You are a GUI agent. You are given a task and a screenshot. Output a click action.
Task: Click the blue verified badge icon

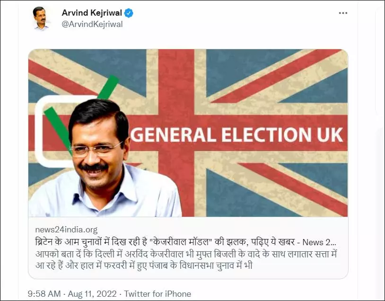pos(129,13)
